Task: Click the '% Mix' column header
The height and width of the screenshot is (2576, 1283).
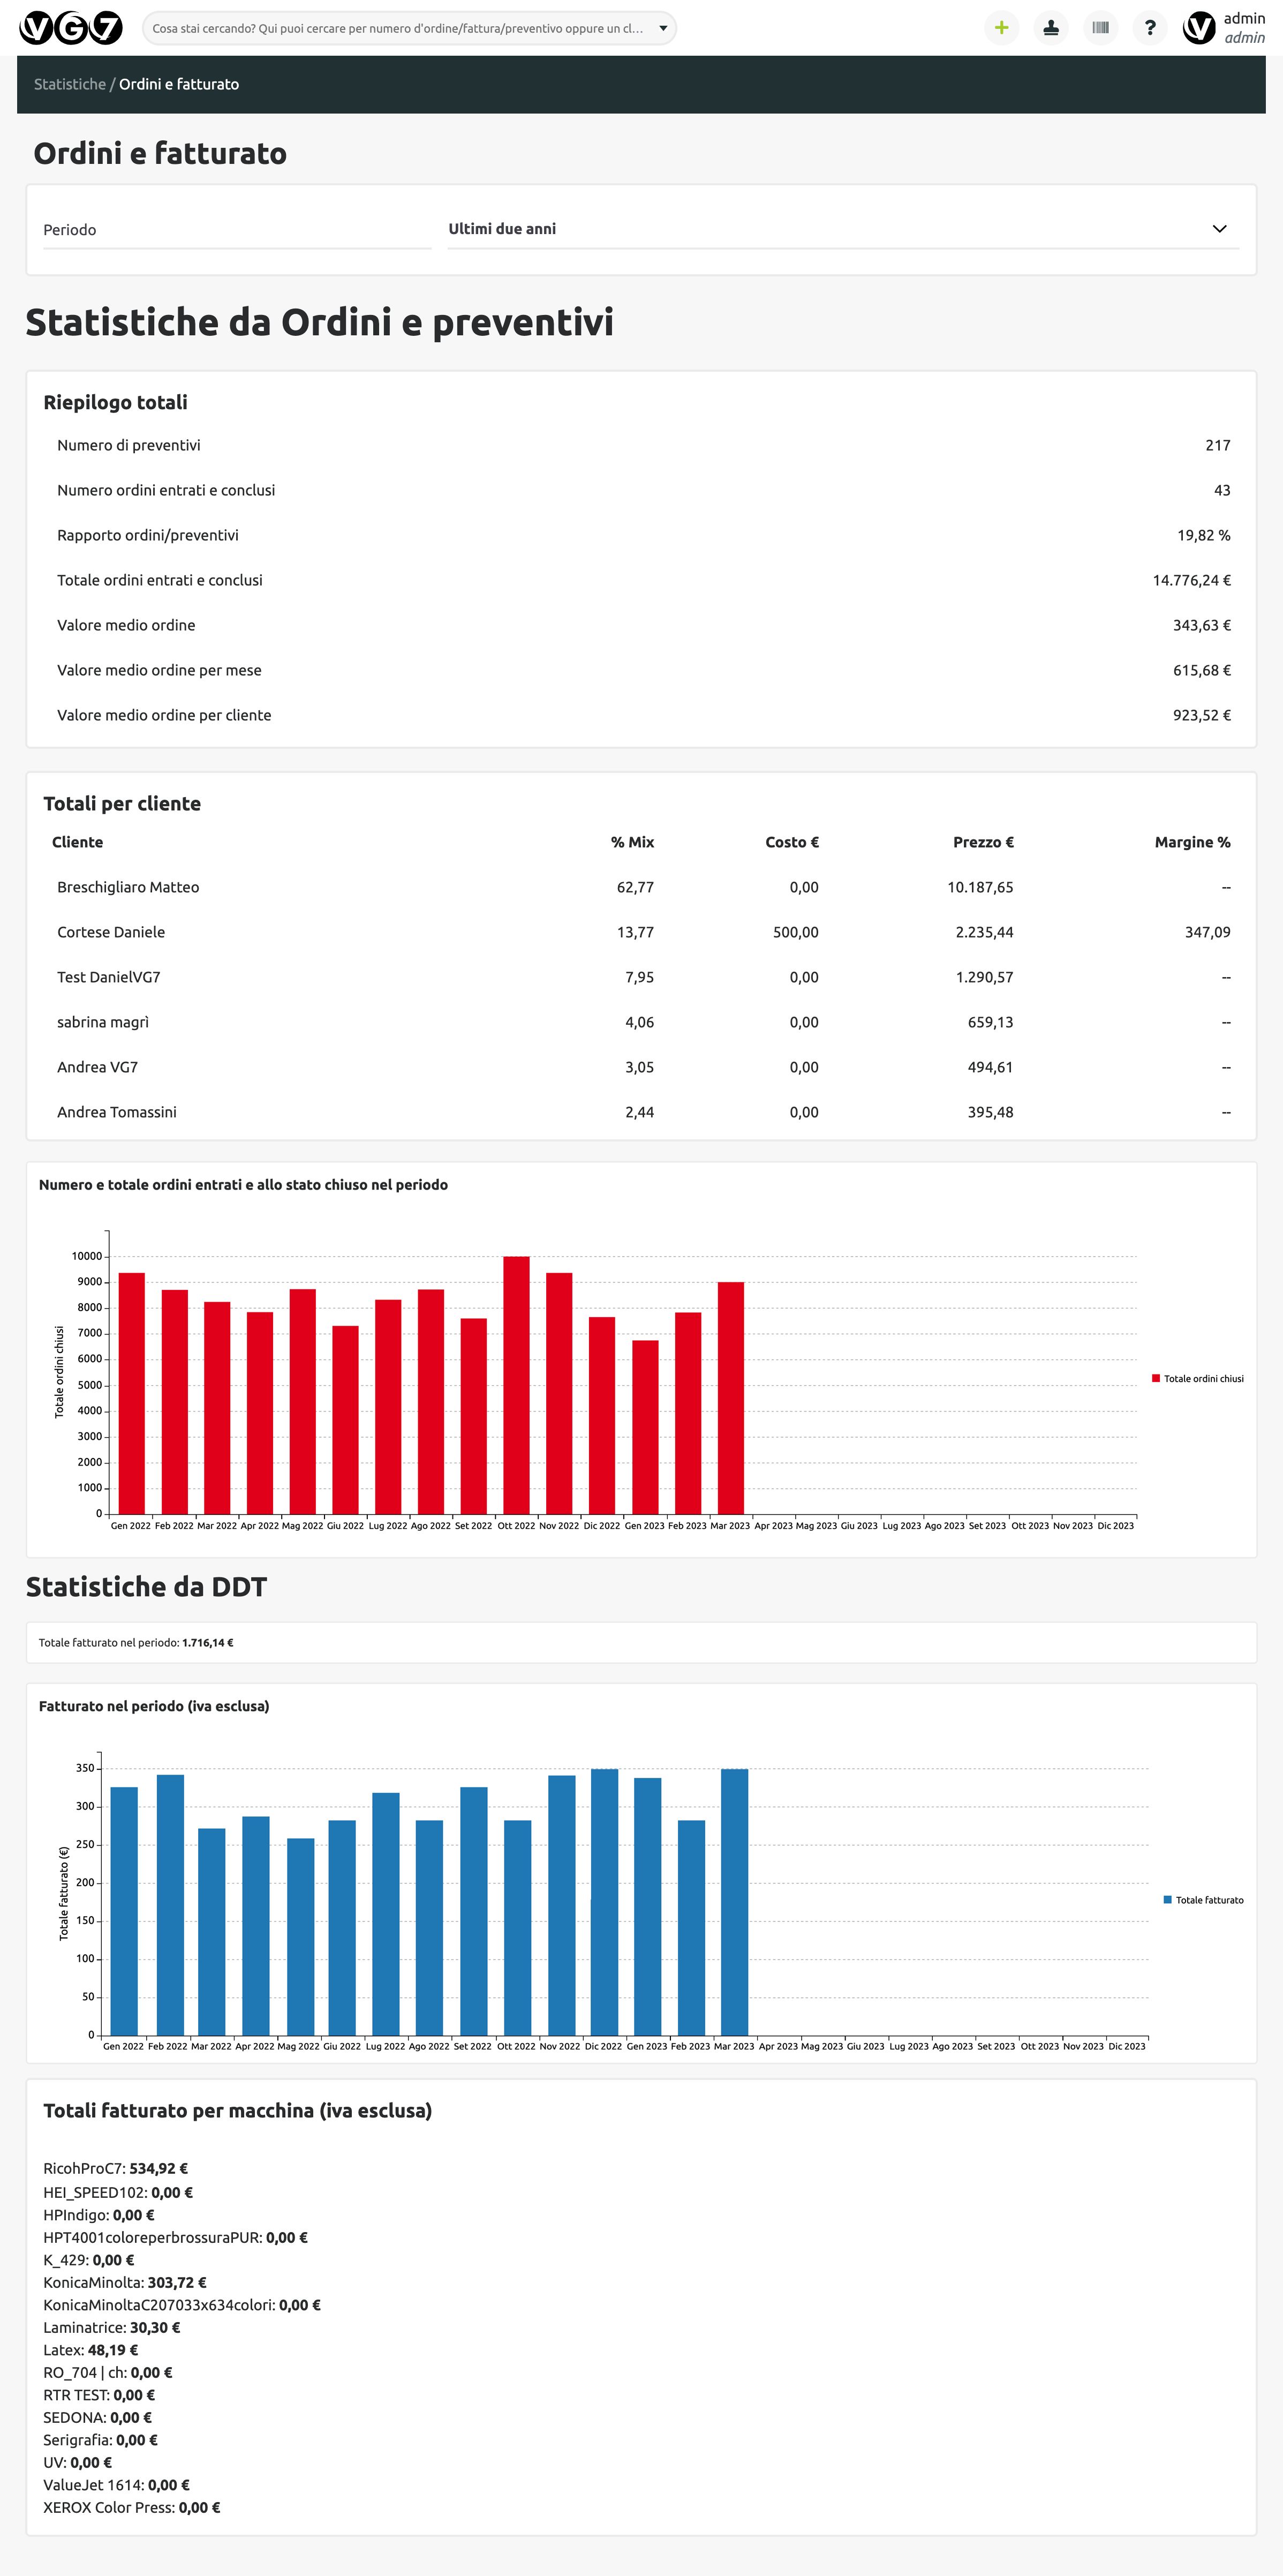Action: click(632, 842)
